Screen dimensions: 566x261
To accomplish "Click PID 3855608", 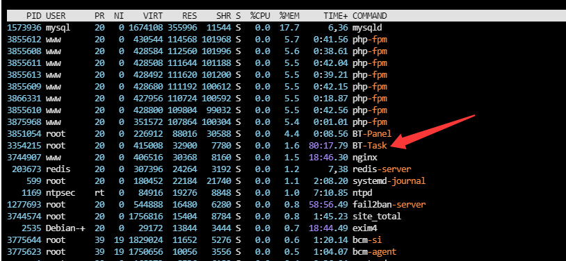I will coord(24,51).
